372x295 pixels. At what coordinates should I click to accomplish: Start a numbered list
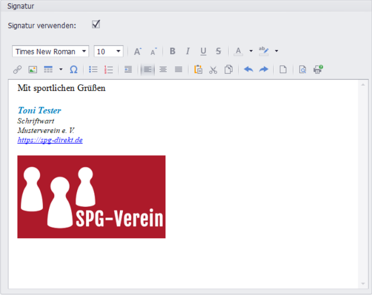(x=109, y=70)
